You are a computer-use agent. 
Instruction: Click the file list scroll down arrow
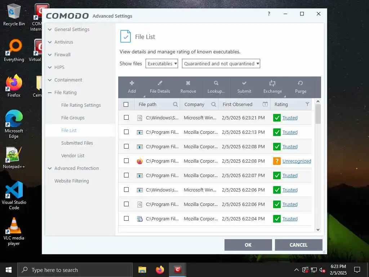pos(318,230)
